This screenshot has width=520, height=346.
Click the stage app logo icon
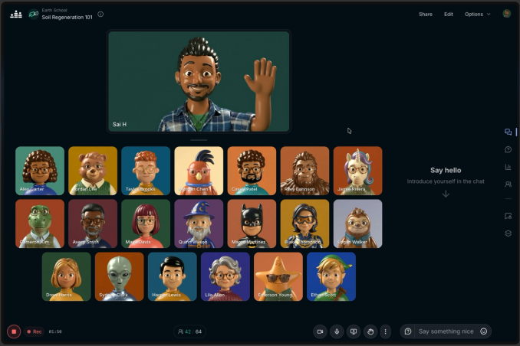(x=16, y=15)
